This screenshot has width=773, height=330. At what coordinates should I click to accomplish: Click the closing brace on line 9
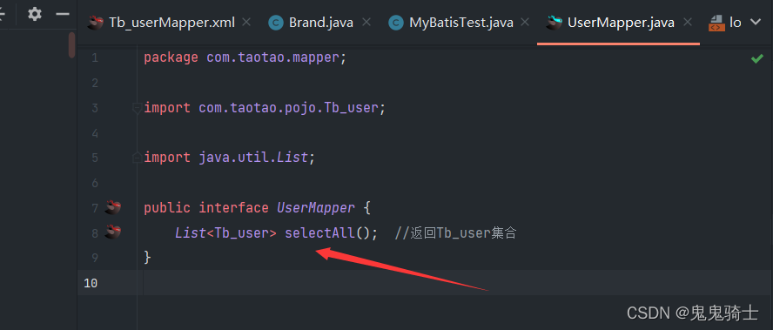click(x=147, y=258)
